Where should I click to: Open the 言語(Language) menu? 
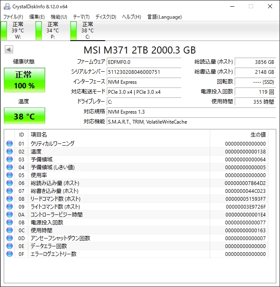click(x=165, y=17)
